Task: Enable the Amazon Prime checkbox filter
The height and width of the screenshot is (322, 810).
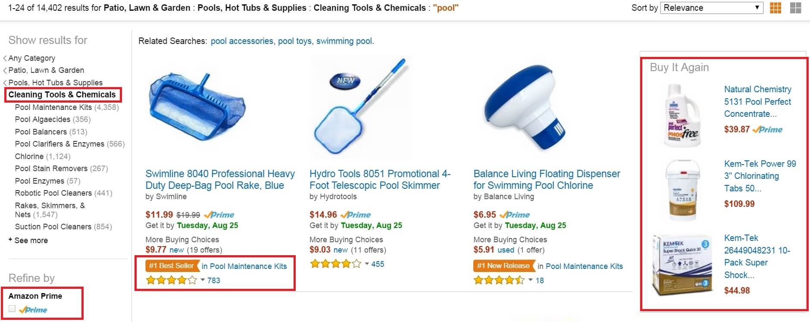Action: (12, 309)
